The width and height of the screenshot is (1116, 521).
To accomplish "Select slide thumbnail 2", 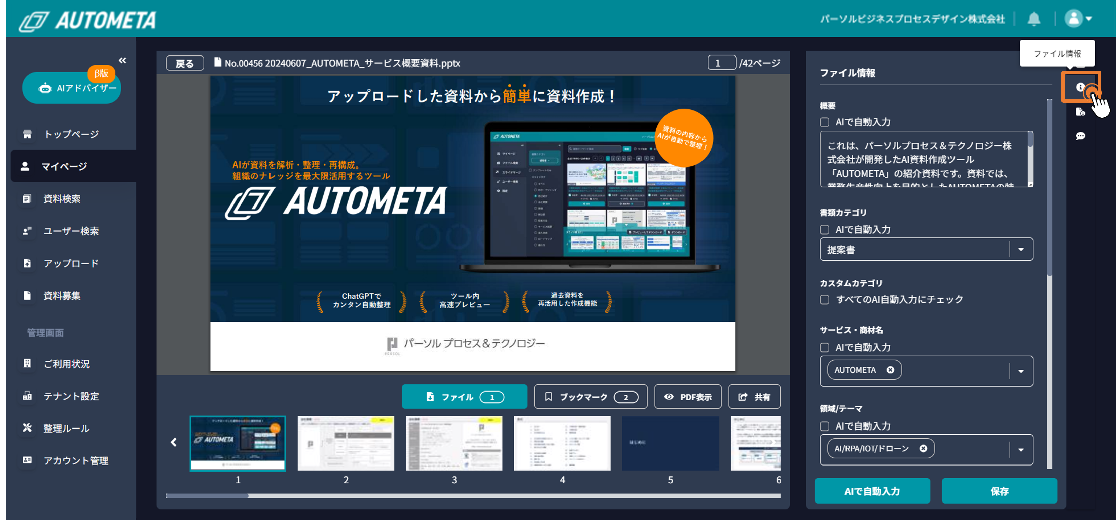I will point(346,444).
